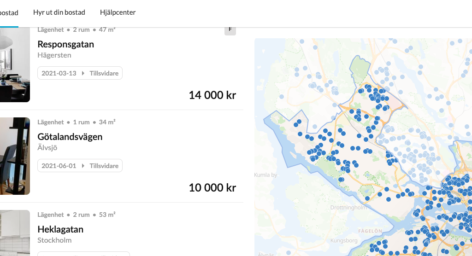Click the Responsgatan apartment photo
The width and height of the screenshot is (472, 256).
click(x=15, y=64)
